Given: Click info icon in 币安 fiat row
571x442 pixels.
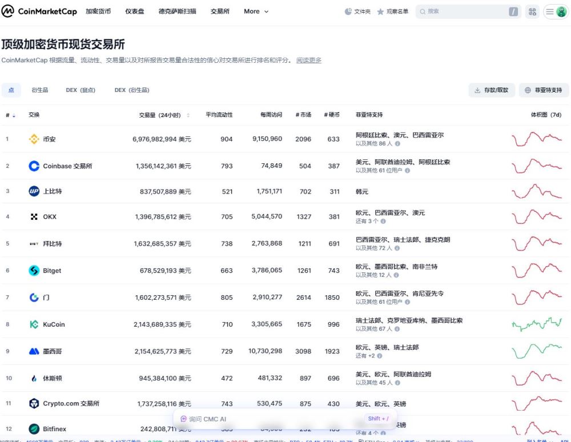Looking at the screenshot, I should [397, 143].
